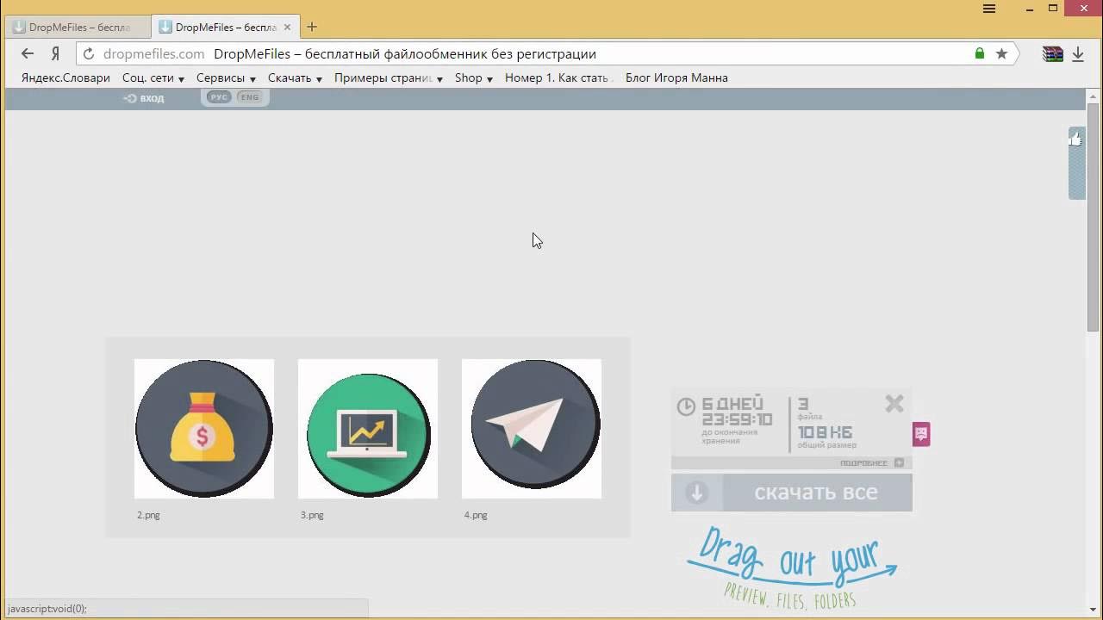
Task: Expand details with the подробнее button
Action: (x=872, y=463)
